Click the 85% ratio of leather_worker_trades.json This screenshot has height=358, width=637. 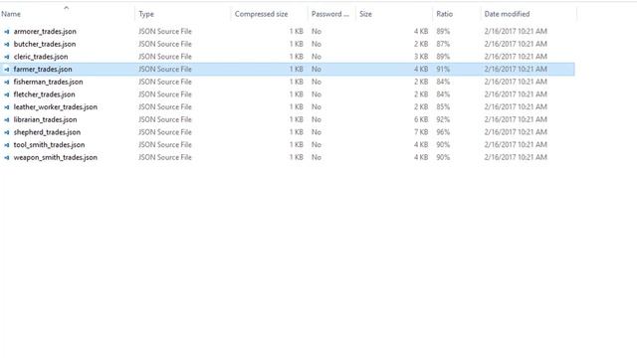click(x=443, y=106)
